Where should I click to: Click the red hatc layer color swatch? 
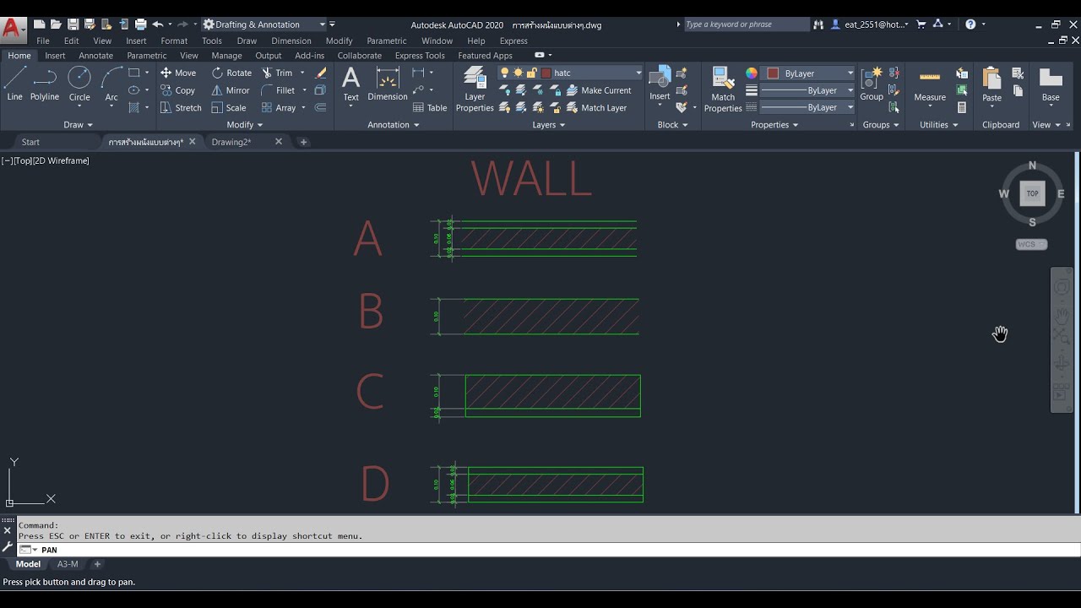[546, 73]
